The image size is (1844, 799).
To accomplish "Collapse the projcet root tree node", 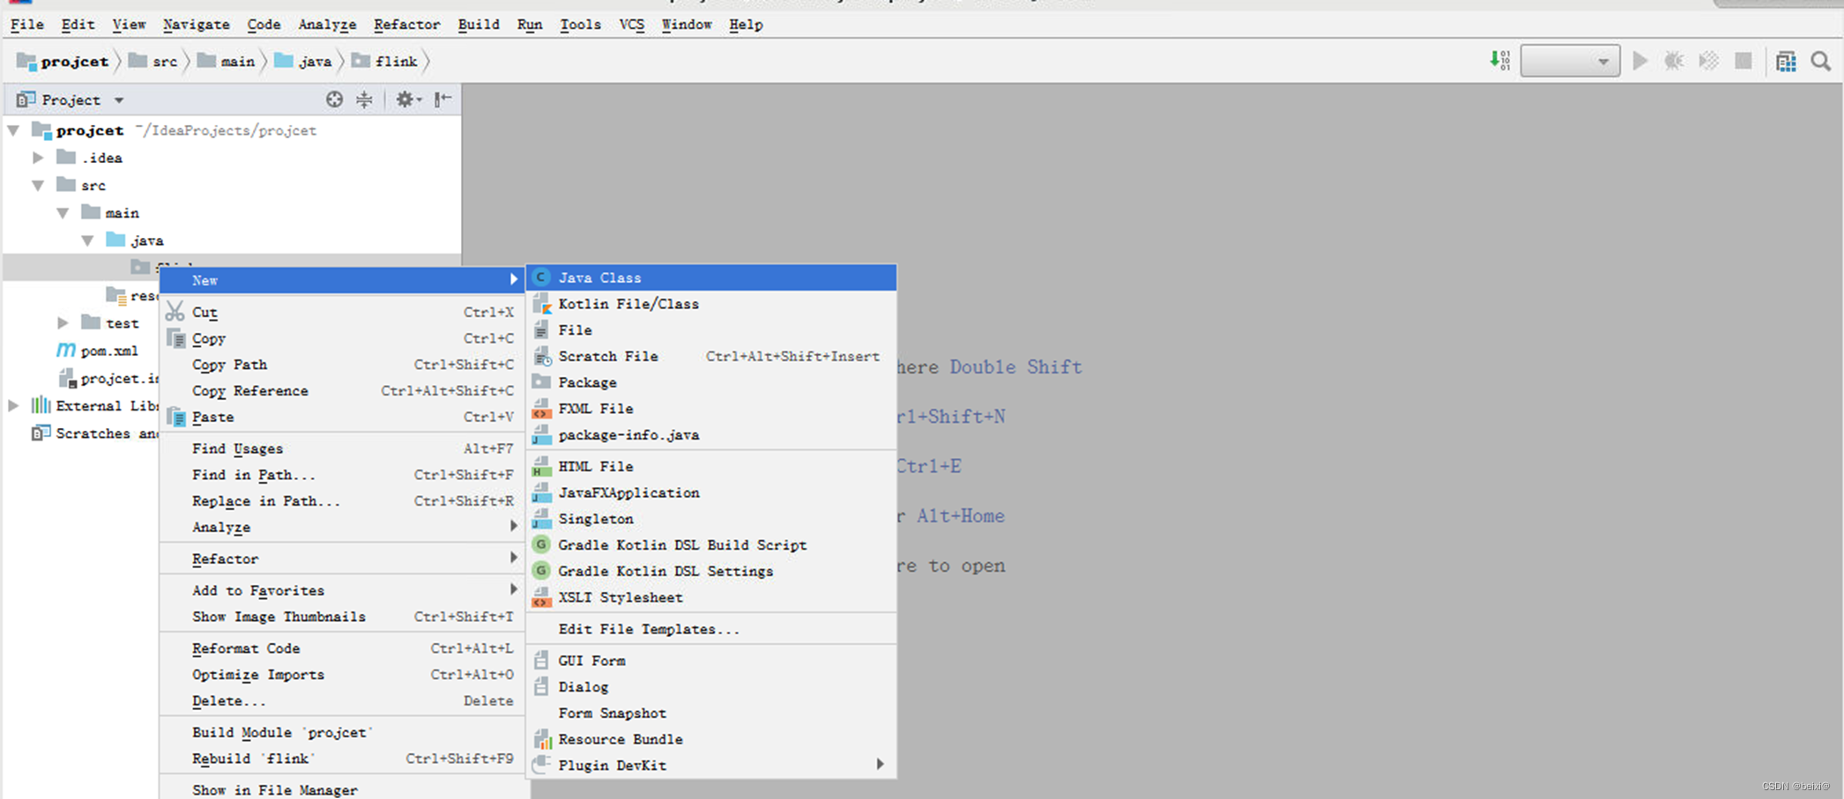I will coord(14,130).
